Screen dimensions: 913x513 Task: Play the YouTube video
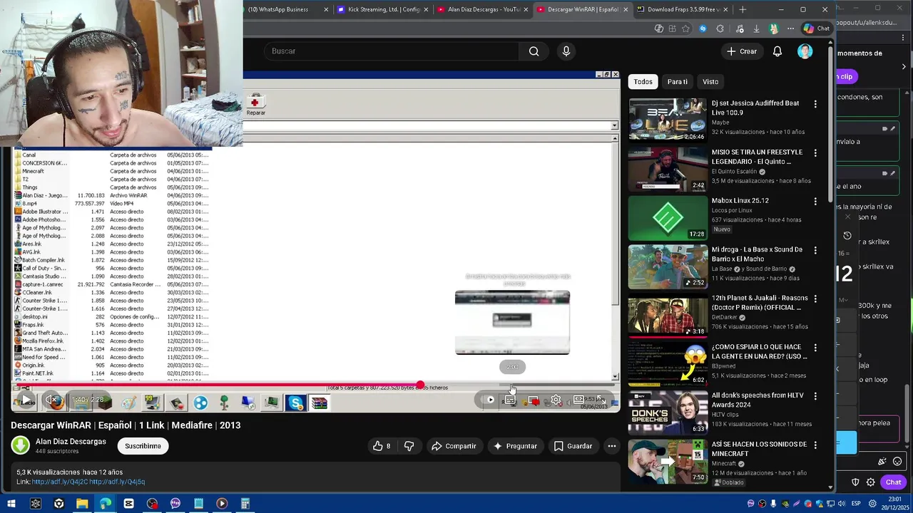tap(26, 400)
